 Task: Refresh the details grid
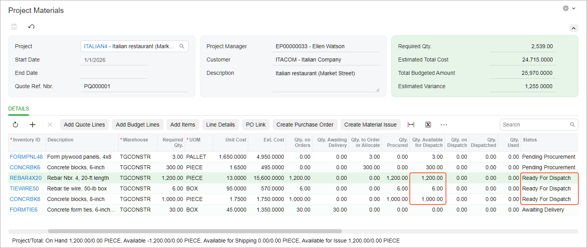click(x=16, y=125)
